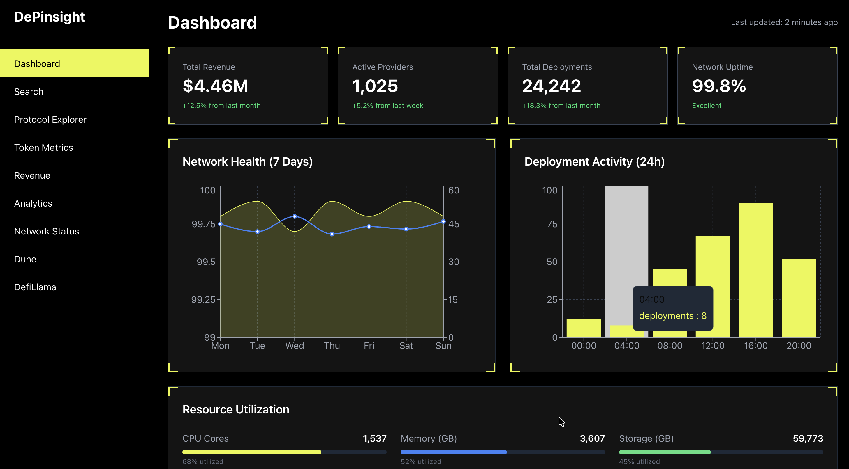Select the highlighted Dashboard menu item
849x469 pixels.
coord(37,63)
